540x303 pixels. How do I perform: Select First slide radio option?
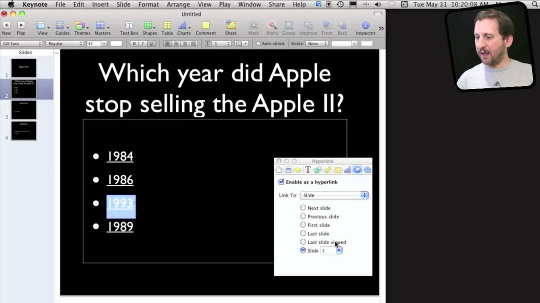(303, 225)
